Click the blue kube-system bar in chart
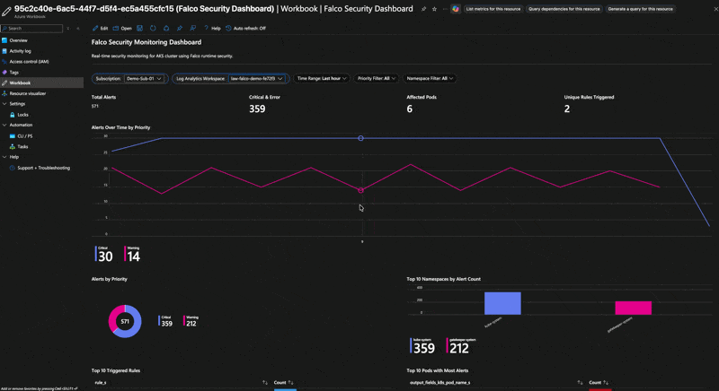Image resolution: width=719 pixels, height=391 pixels. coord(502,303)
